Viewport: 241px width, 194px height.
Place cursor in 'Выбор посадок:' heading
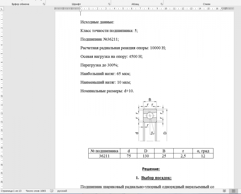point(156,178)
